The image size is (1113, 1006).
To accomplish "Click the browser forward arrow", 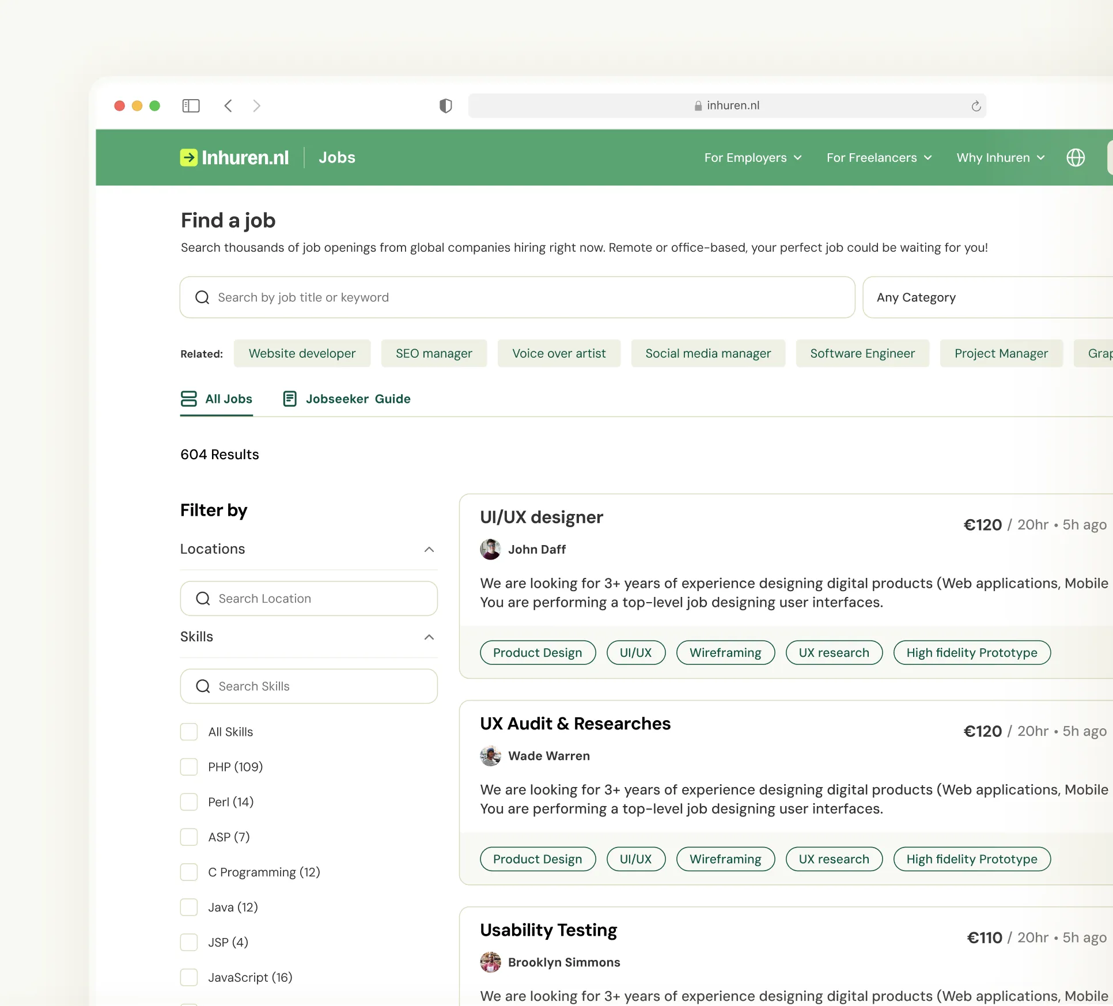I will (257, 105).
